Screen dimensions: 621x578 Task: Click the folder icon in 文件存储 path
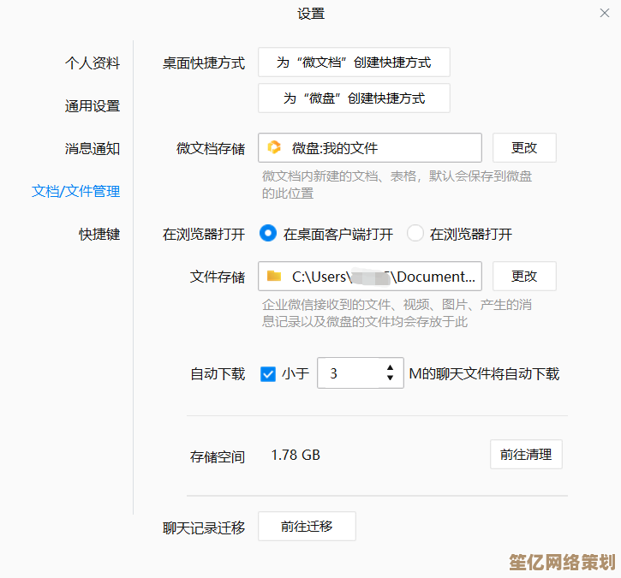coord(274,276)
